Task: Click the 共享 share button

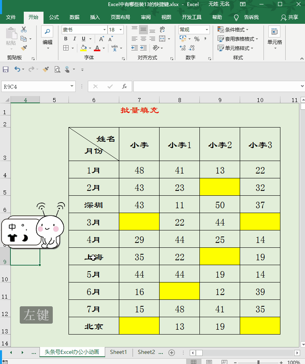Action: 289,17
